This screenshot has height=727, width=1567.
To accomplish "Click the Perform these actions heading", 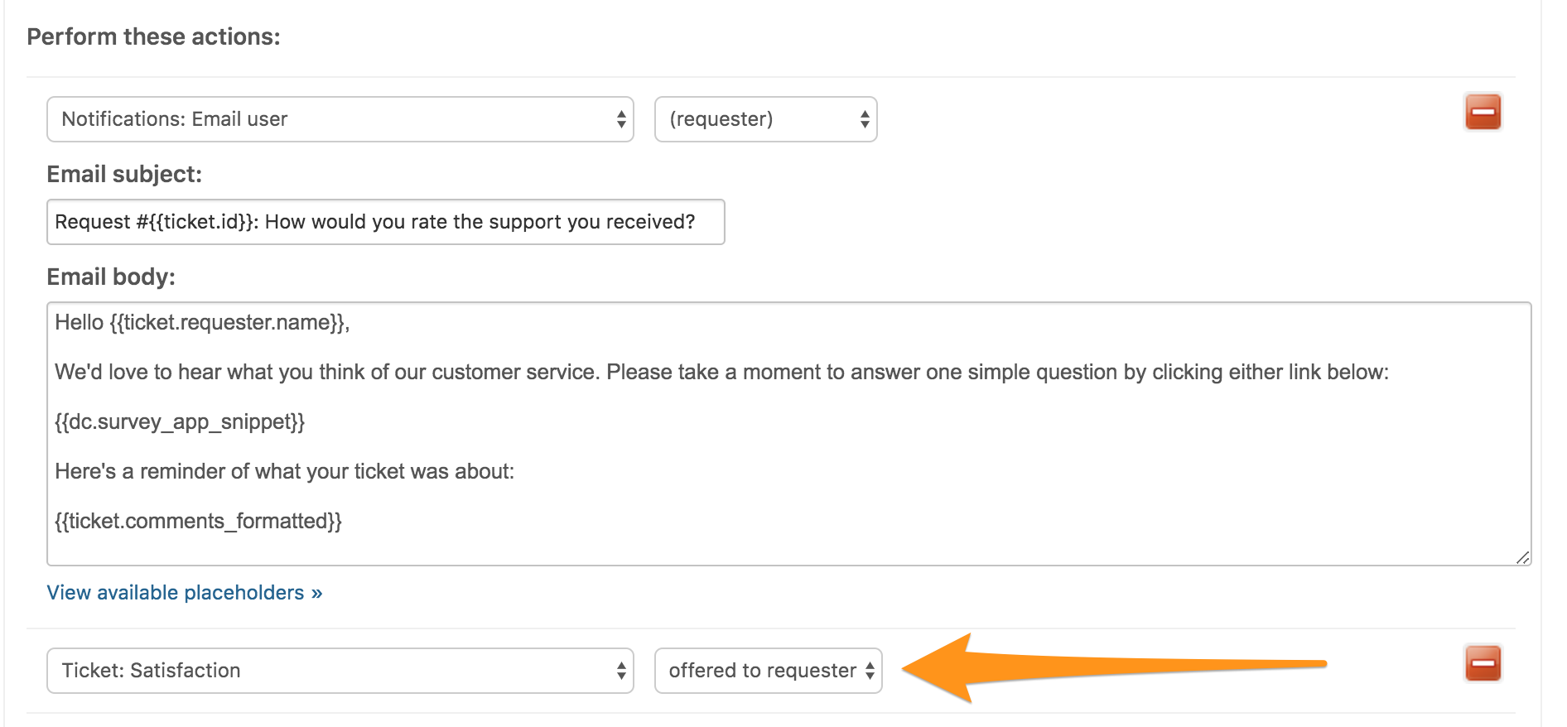I will point(154,37).
